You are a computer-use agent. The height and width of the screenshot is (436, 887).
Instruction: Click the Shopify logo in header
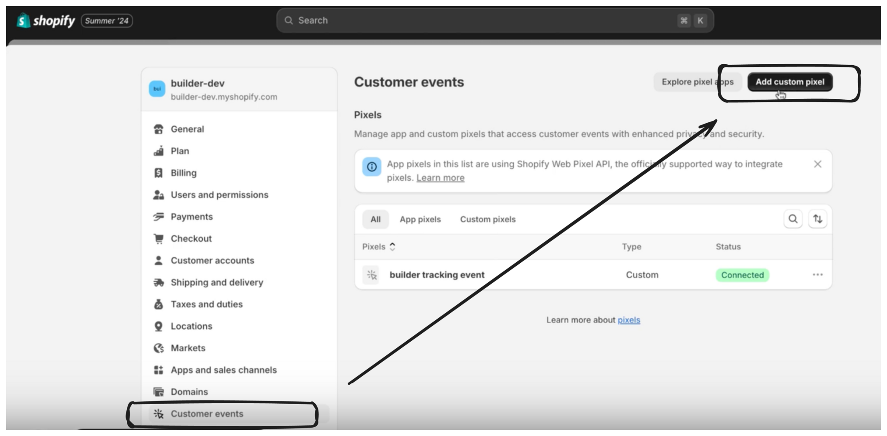click(x=46, y=20)
